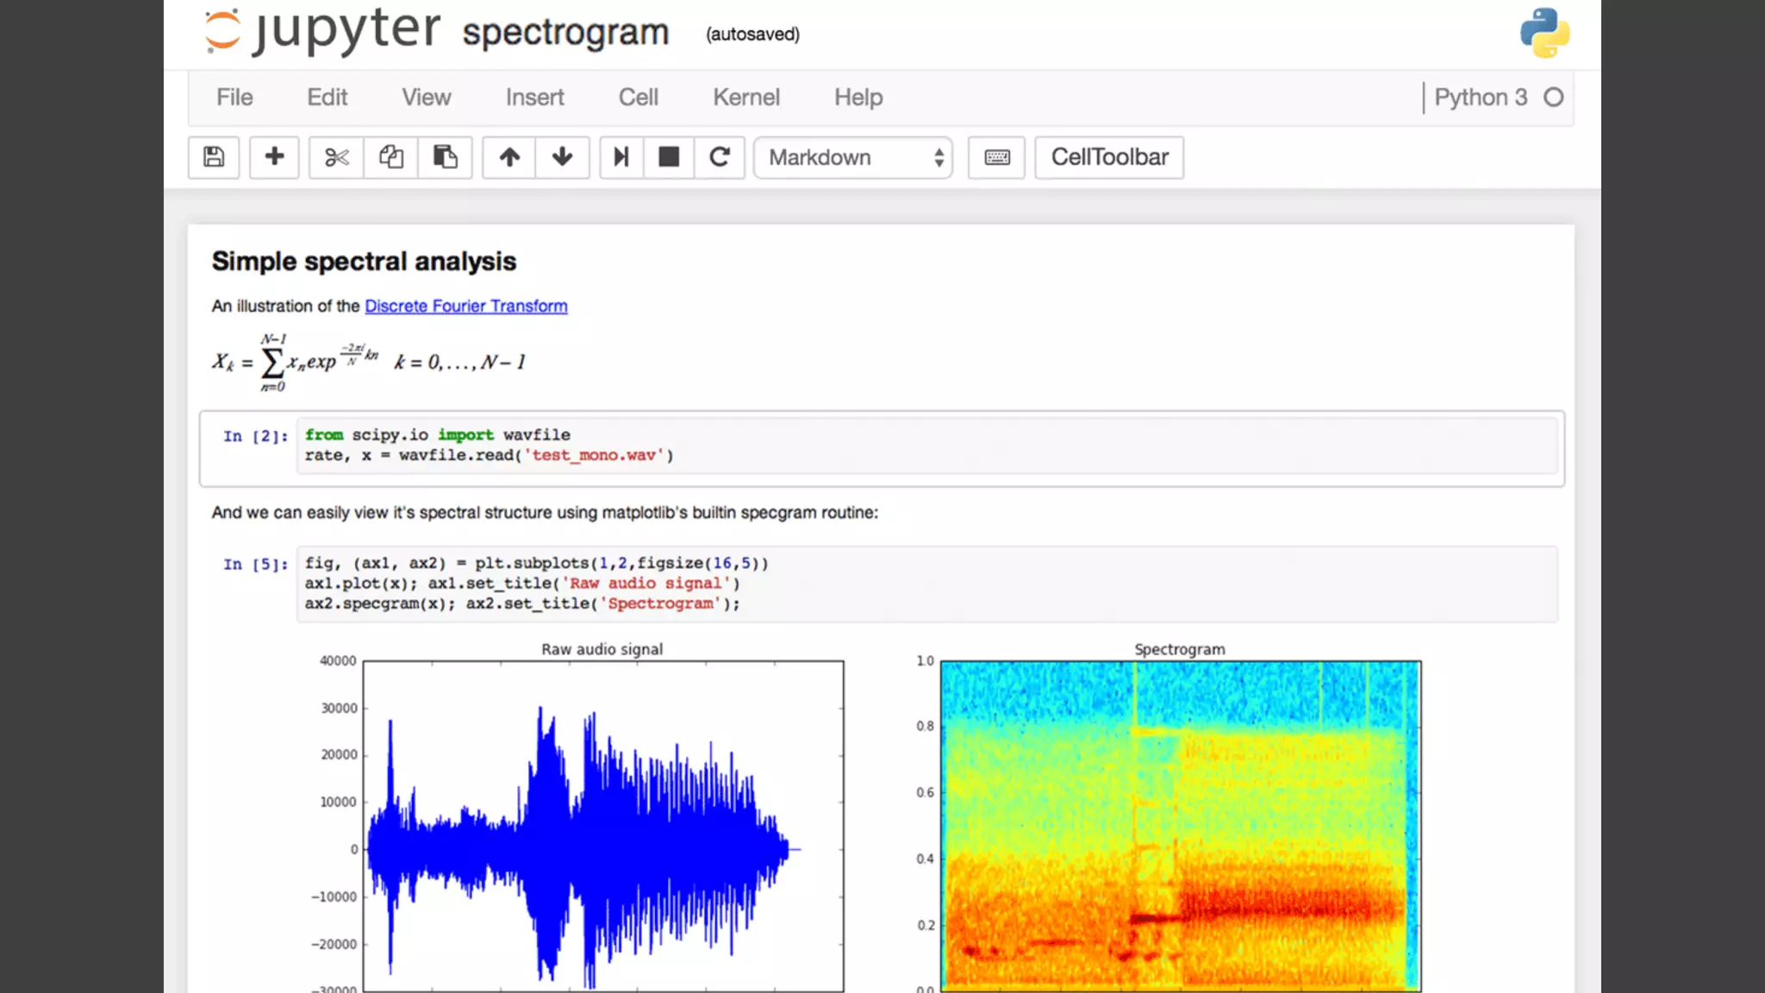The image size is (1765, 993).
Task: Restart the kernel with the circular arrow
Action: click(x=720, y=157)
